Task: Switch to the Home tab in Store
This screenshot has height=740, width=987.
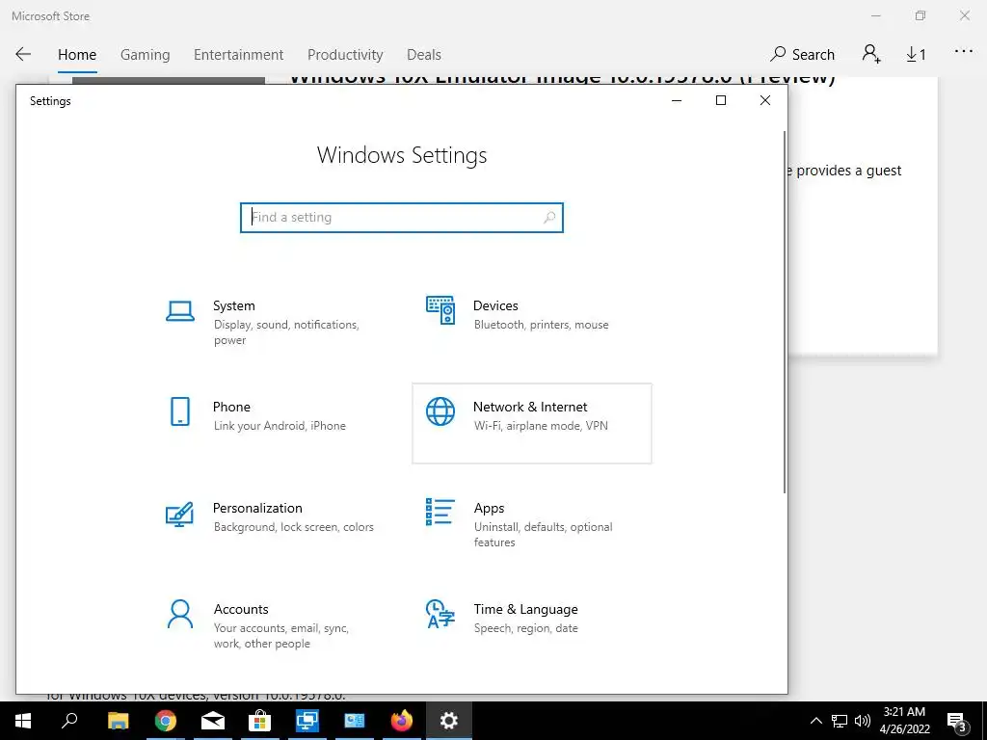Action: pos(77,55)
